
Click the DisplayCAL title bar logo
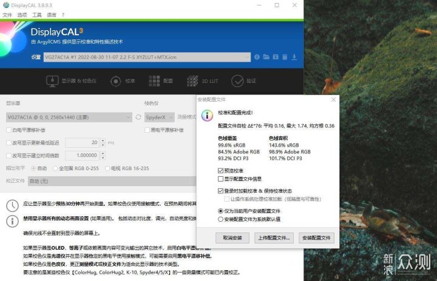point(6,5)
